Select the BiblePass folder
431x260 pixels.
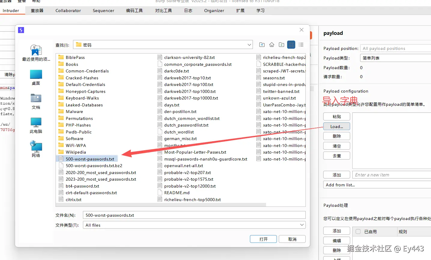tap(71, 57)
